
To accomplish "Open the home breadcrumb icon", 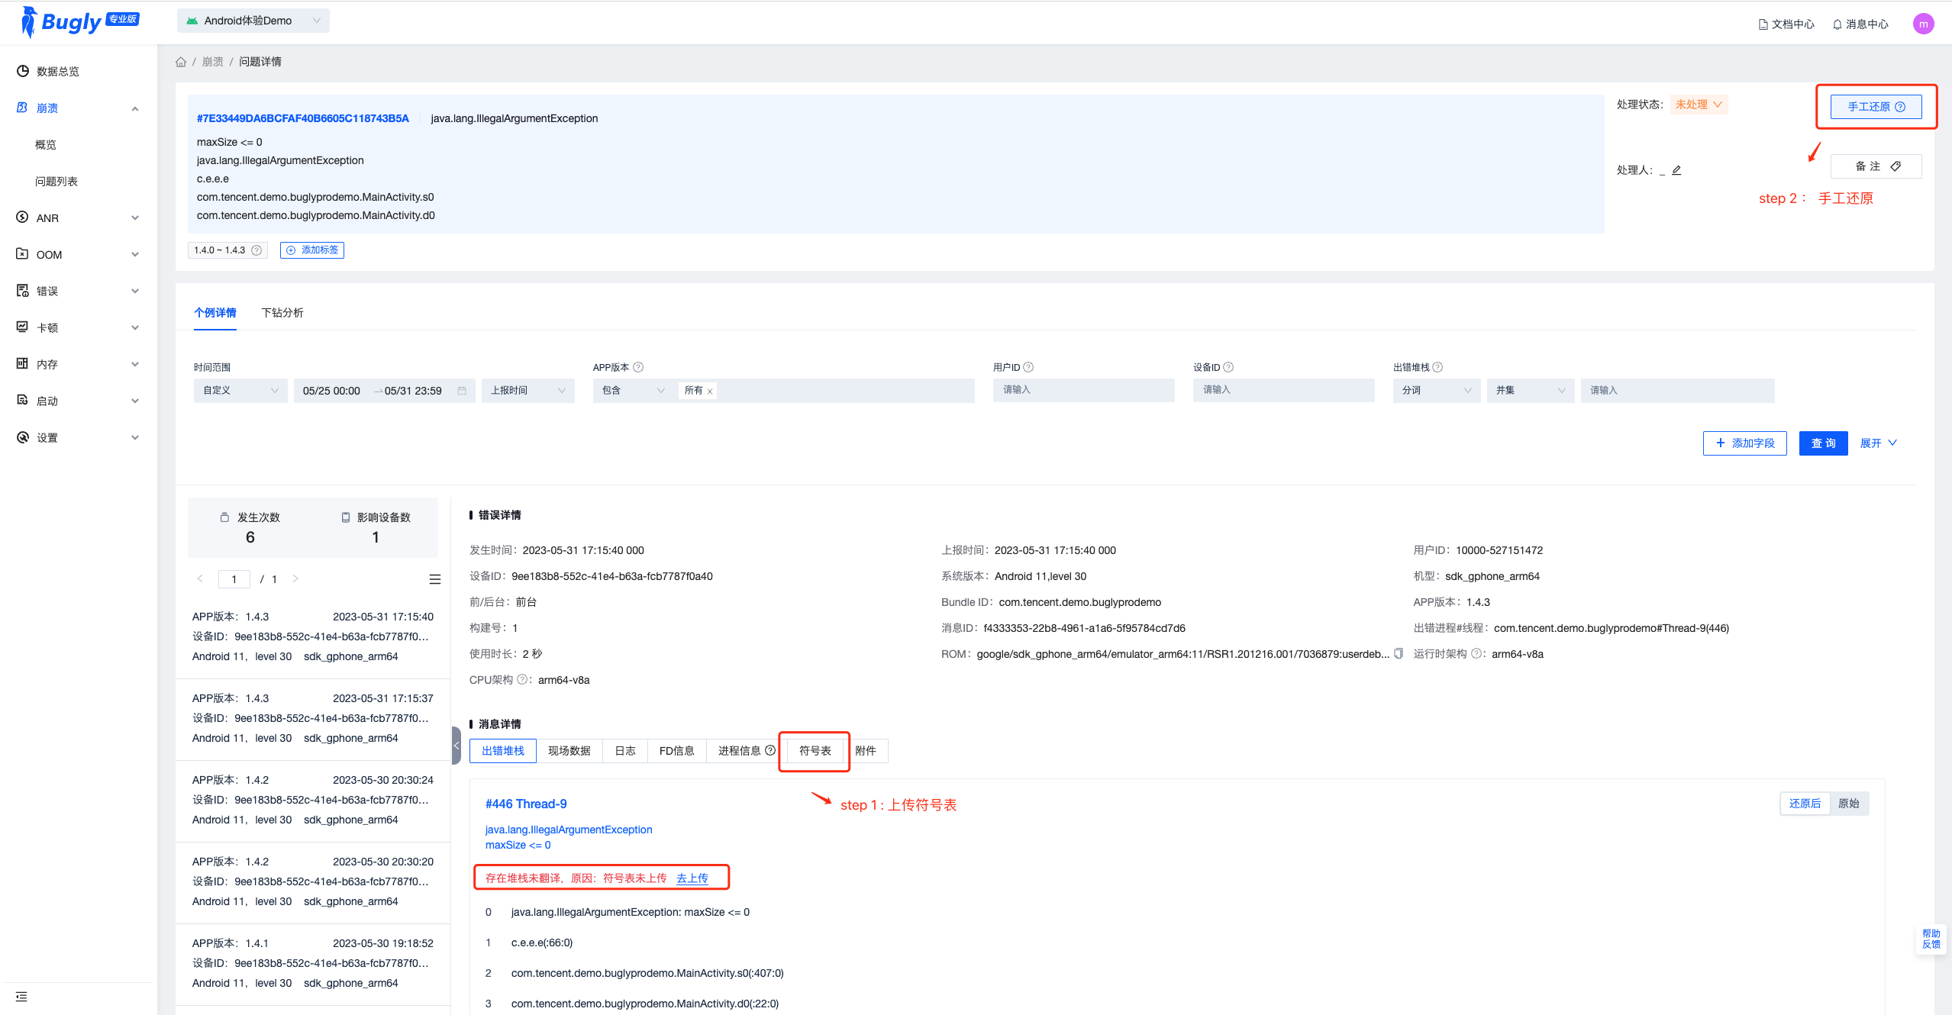I will click(x=181, y=62).
